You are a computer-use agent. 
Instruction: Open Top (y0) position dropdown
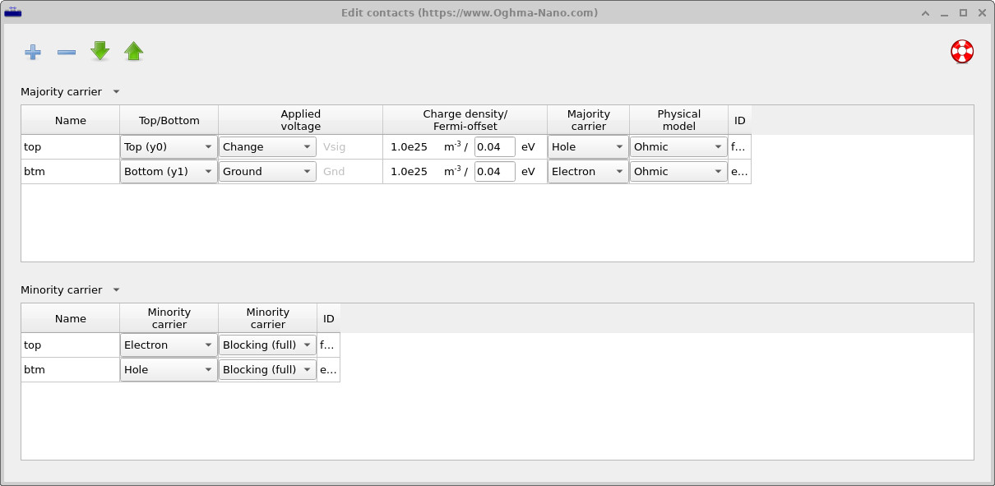pos(169,147)
